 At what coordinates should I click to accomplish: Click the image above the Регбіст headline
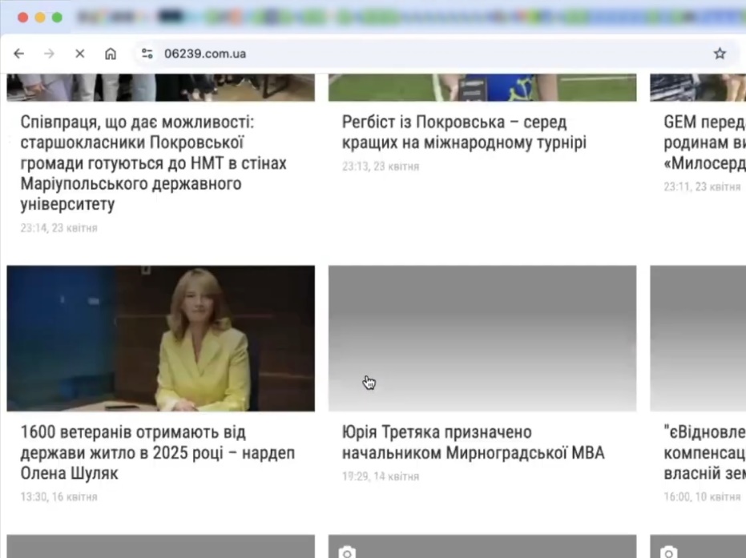coord(482,87)
